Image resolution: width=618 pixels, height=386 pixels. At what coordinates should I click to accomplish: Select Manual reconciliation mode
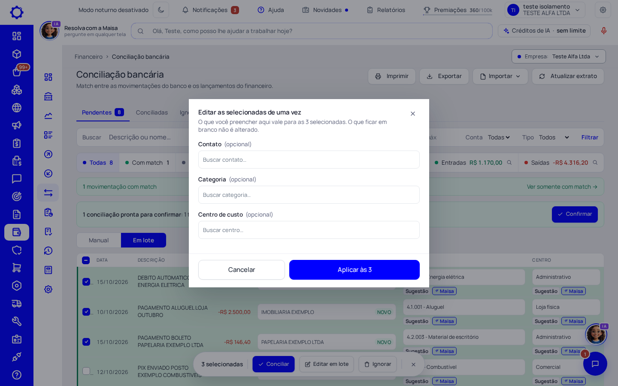coord(99,240)
